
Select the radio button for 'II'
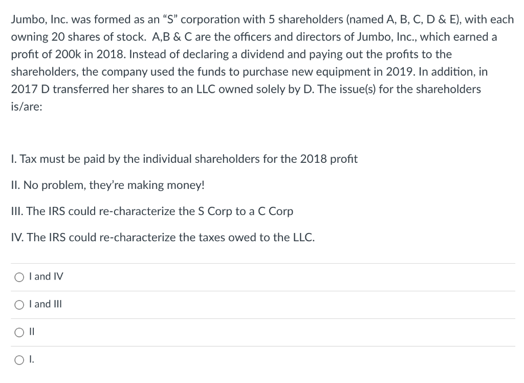click(19, 332)
